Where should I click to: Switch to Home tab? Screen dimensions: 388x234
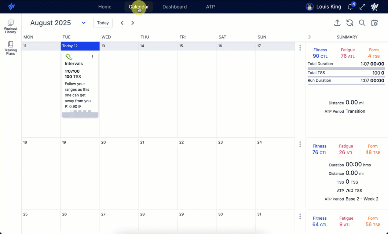105,7
